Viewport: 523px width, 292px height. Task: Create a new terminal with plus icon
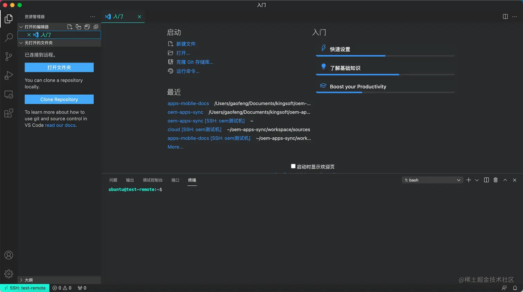[469, 180]
